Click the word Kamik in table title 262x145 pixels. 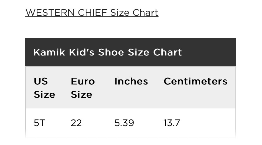click(x=49, y=52)
